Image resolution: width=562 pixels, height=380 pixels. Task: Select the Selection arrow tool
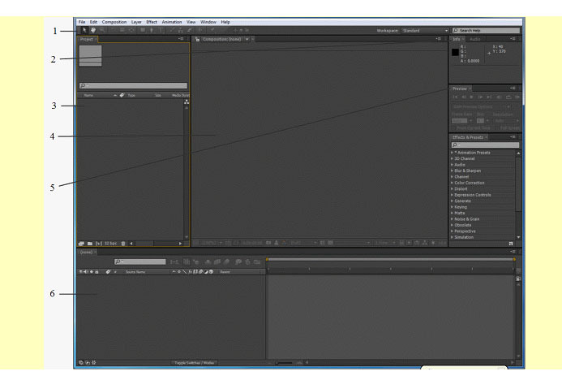point(84,31)
